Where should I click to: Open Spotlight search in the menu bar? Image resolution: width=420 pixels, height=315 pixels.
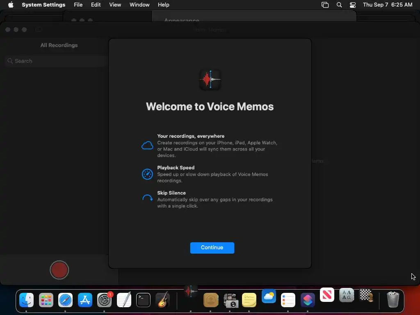[x=339, y=5]
